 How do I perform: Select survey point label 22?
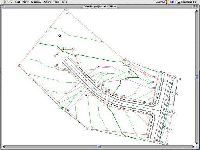[116, 94]
